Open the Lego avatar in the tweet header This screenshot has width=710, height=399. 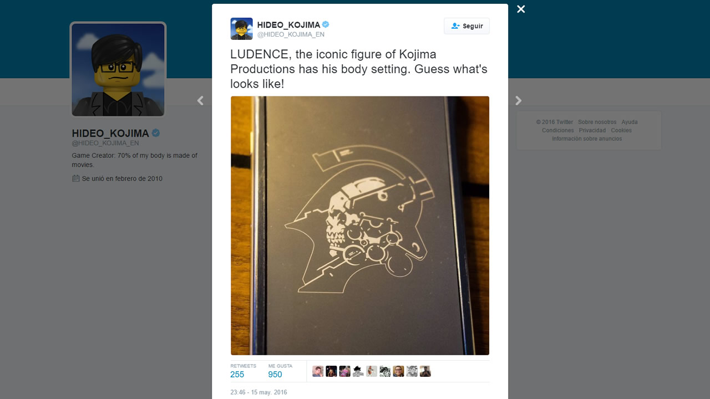point(242,29)
